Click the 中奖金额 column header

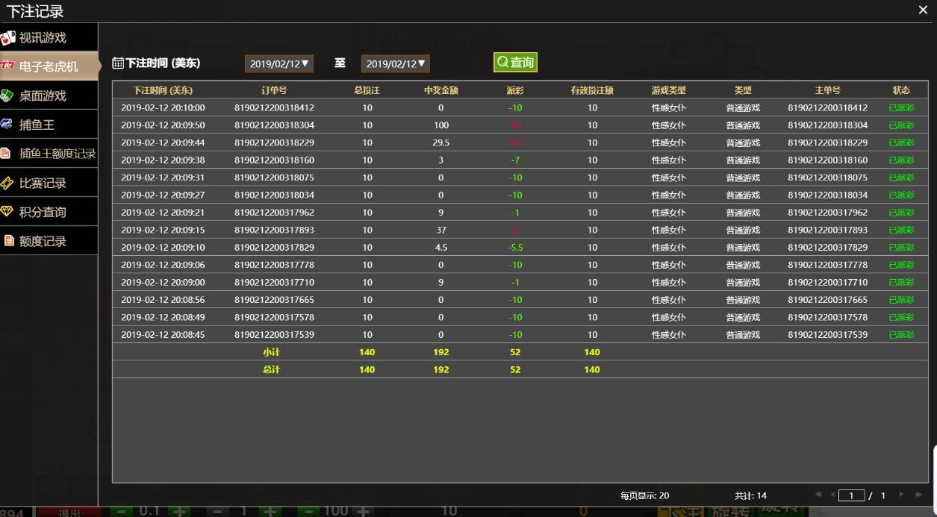441,90
